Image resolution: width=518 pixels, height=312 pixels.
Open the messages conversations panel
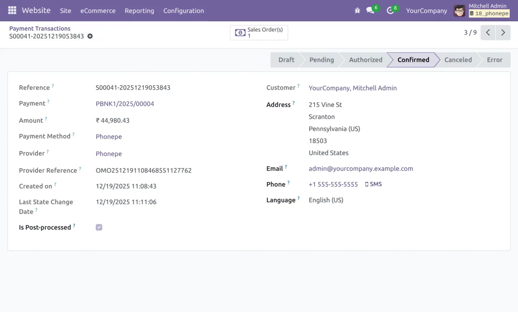click(370, 10)
